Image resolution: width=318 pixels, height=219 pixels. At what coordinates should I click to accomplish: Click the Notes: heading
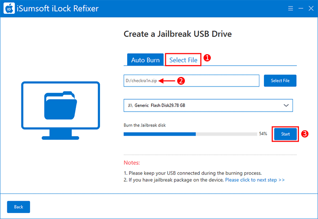point(132,163)
